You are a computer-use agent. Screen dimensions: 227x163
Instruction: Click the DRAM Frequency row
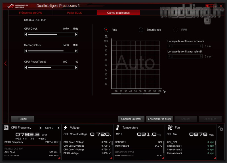point(31,142)
